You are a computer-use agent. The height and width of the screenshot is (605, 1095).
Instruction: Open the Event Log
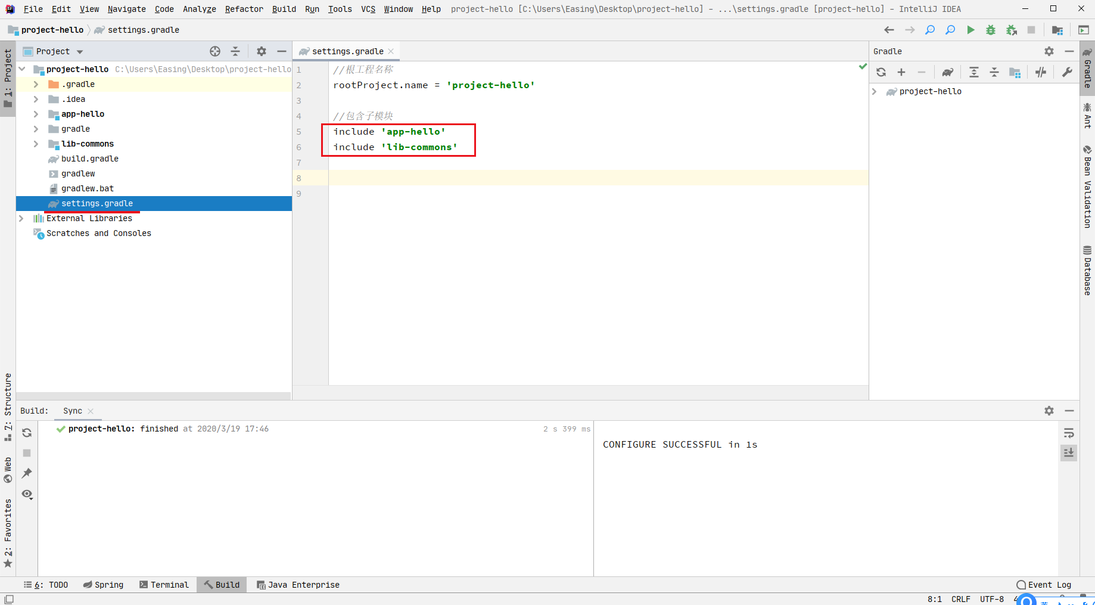pyautogui.click(x=1044, y=585)
